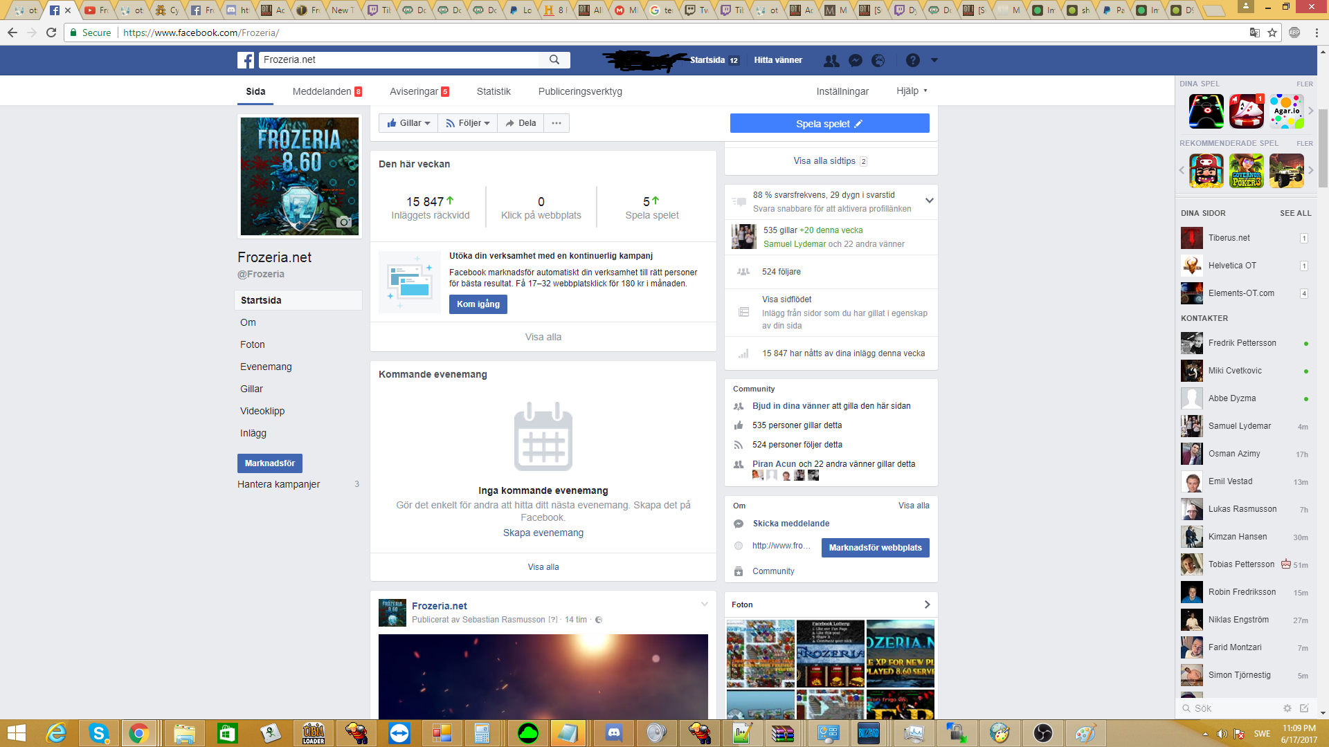Open Discord from taskbar
Image resolution: width=1329 pixels, height=747 pixels.
(x=613, y=733)
